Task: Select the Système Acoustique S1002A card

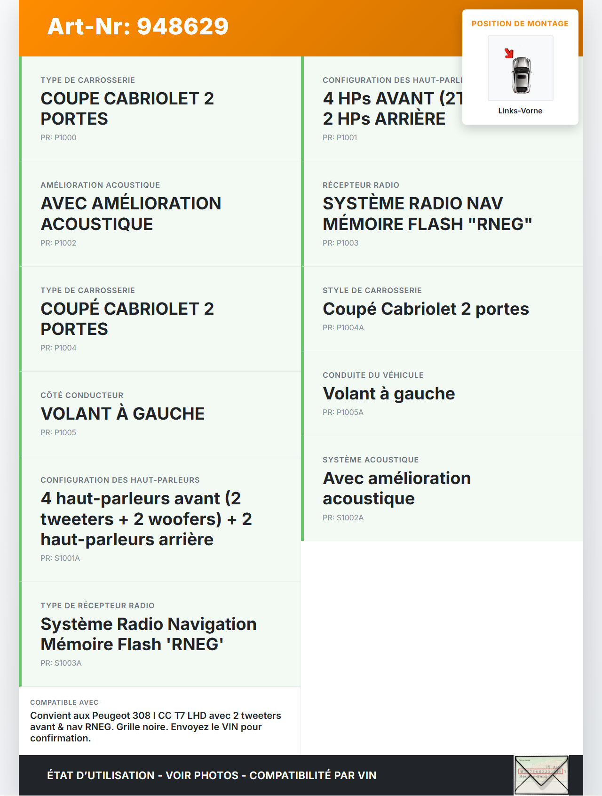Action: (x=442, y=488)
